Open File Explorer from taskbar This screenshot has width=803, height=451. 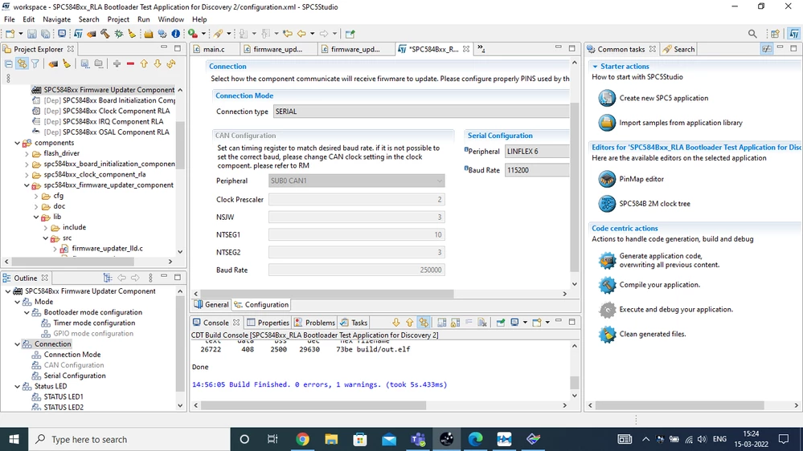[331, 439]
